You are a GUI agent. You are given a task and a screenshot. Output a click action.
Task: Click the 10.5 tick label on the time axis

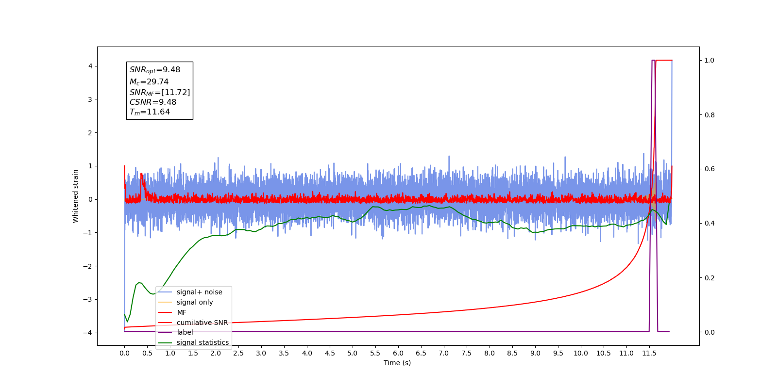click(604, 353)
